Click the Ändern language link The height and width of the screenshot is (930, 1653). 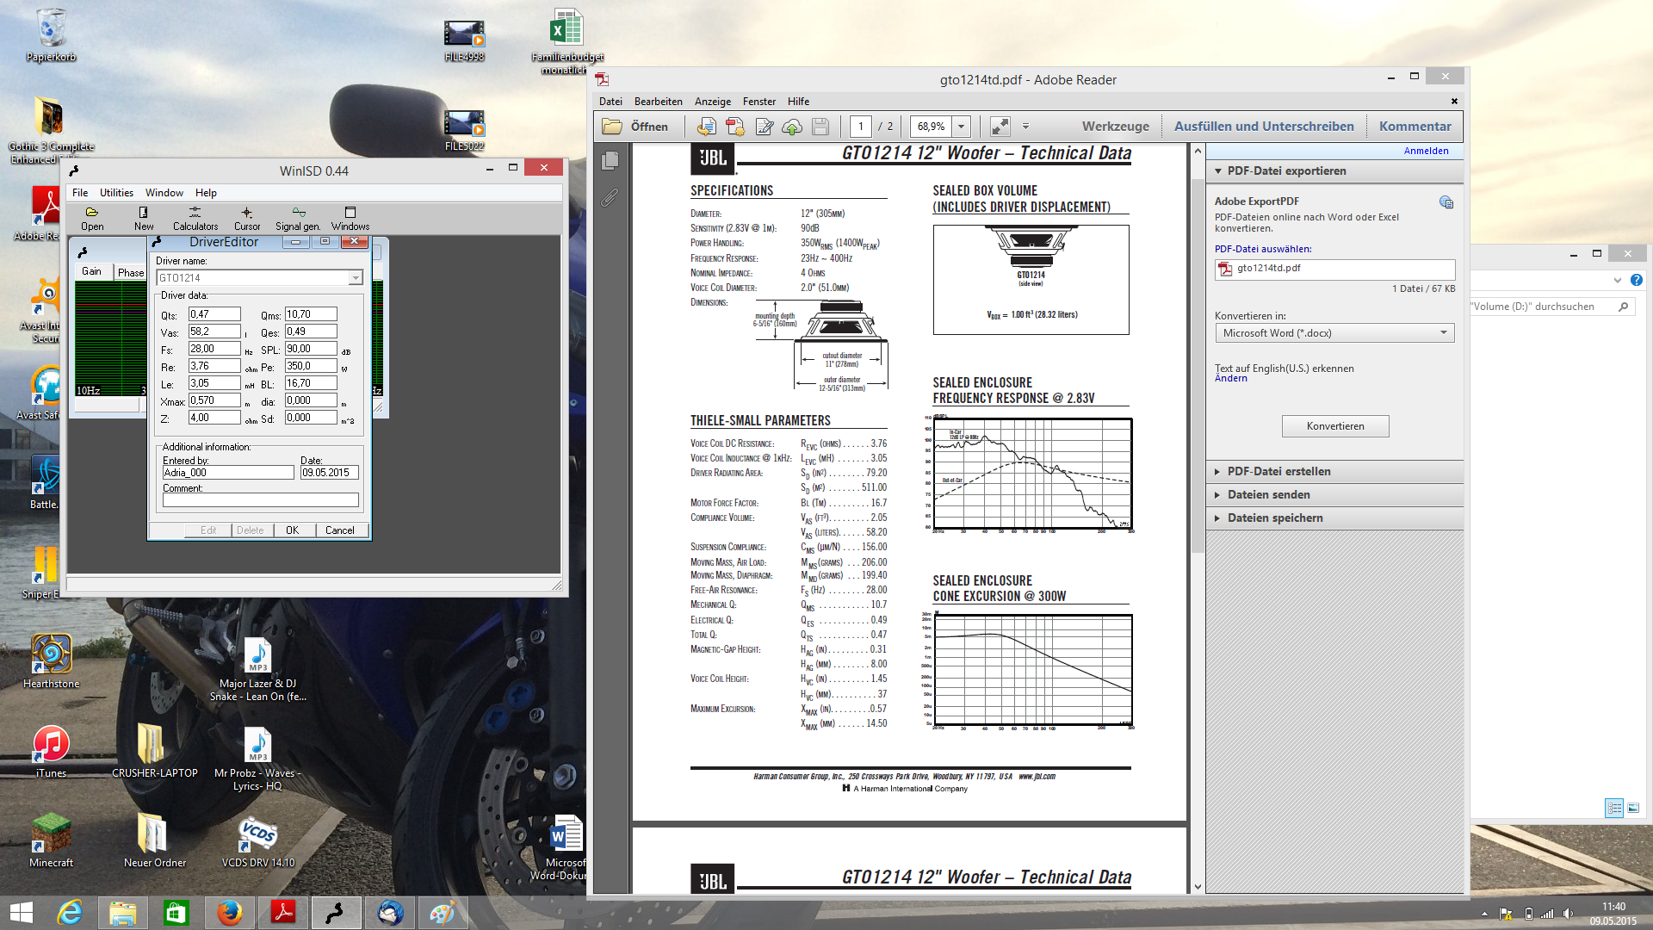pos(1230,379)
